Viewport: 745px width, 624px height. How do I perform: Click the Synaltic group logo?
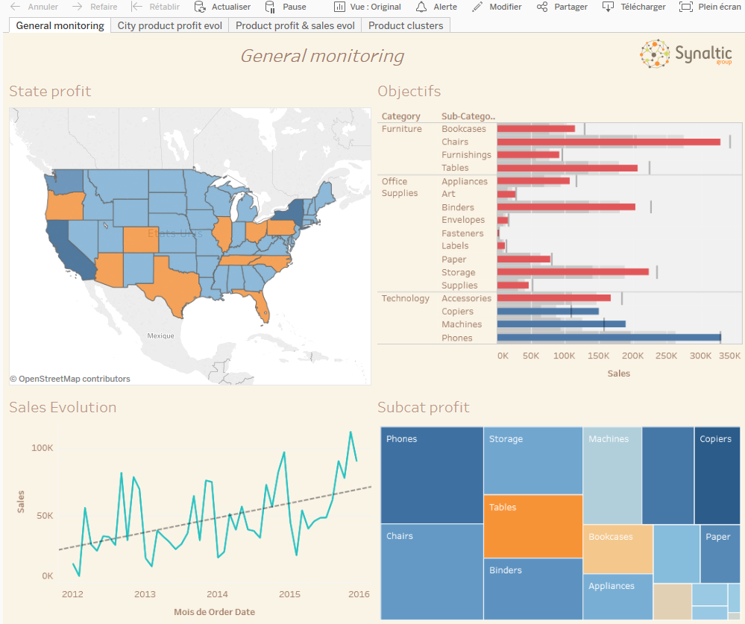pos(685,53)
